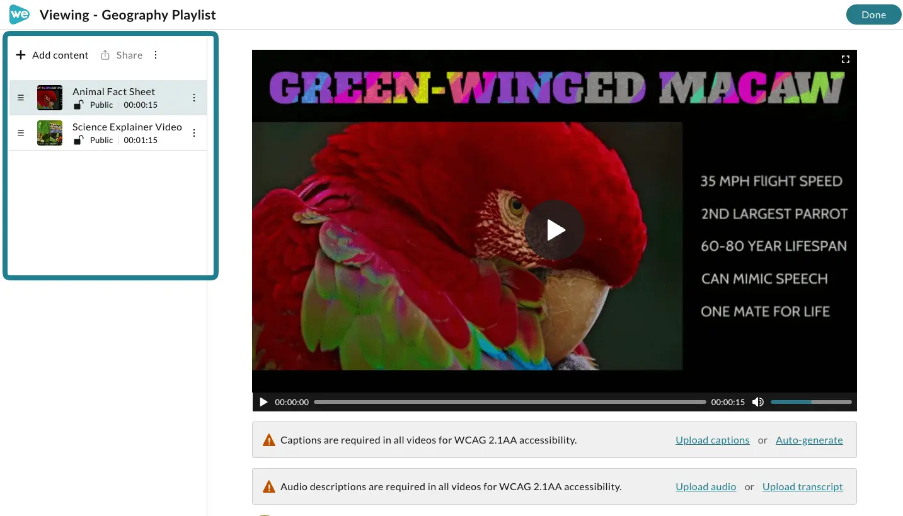Open Animal Fact Sheet three-dot menu
903x516 pixels.
(x=194, y=98)
